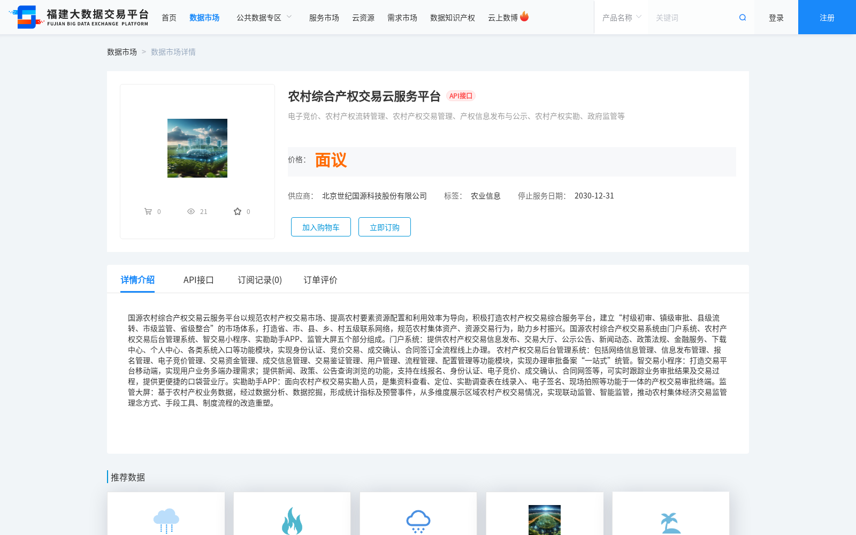Open the 产品名称 search type dropdown
Image resolution: width=856 pixels, height=535 pixels.
coord(621,18)
